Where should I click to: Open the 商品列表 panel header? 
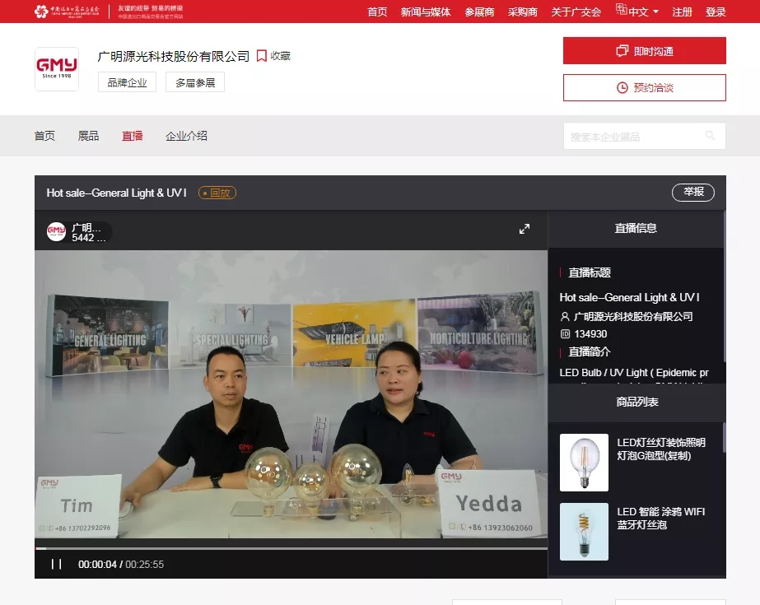tap(636, 402)
